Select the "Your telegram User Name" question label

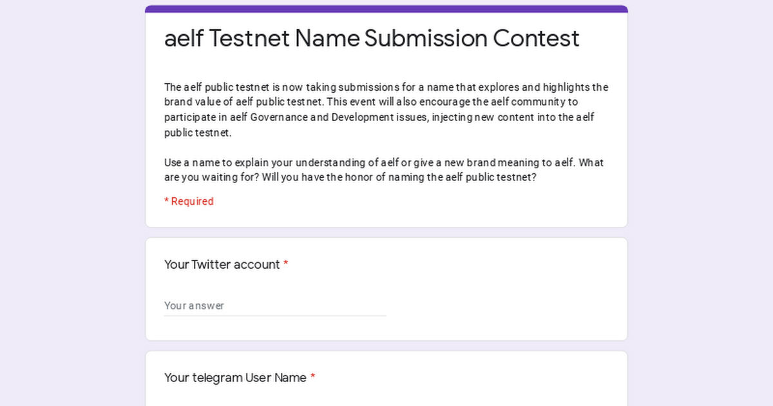pyautogui.click(x=235, y=378)
